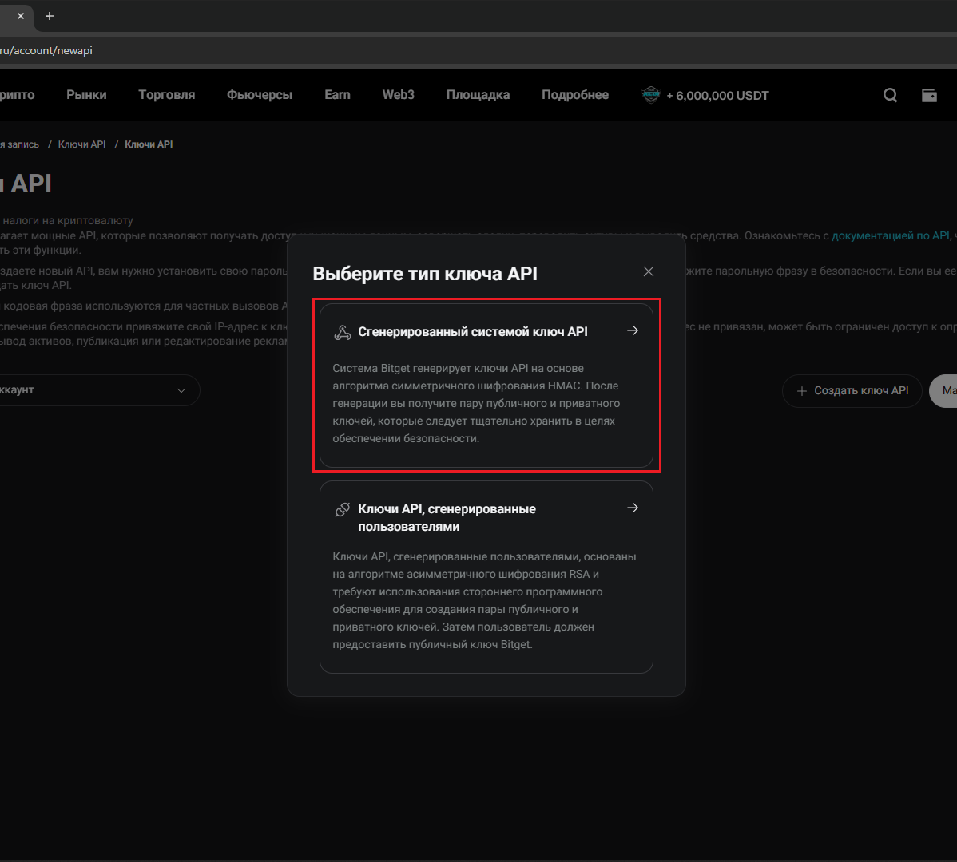Go to Ключи API breadcrumb link

81,144
